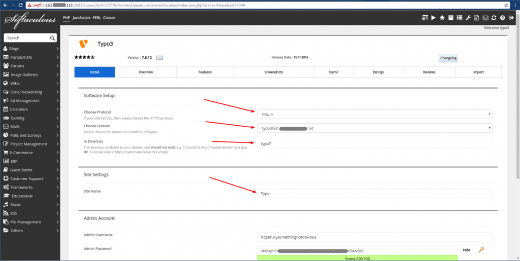This screenshot has width=520, height=261.
Task: Switch to the Overview tab
Action: [146, 72]
